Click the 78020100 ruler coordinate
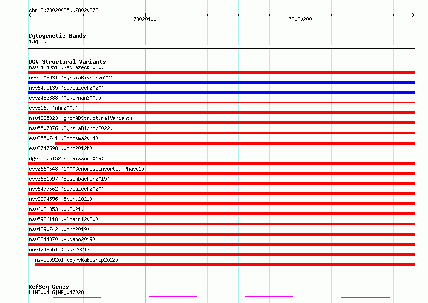Screen dimensions: 428x303 (145, 19)
